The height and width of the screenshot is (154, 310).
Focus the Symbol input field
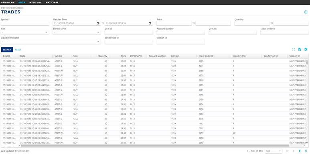coord(25,23)
